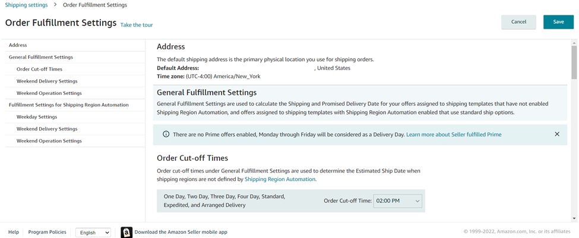Select Weekday Settings in the sidebar

coord(37,117)
